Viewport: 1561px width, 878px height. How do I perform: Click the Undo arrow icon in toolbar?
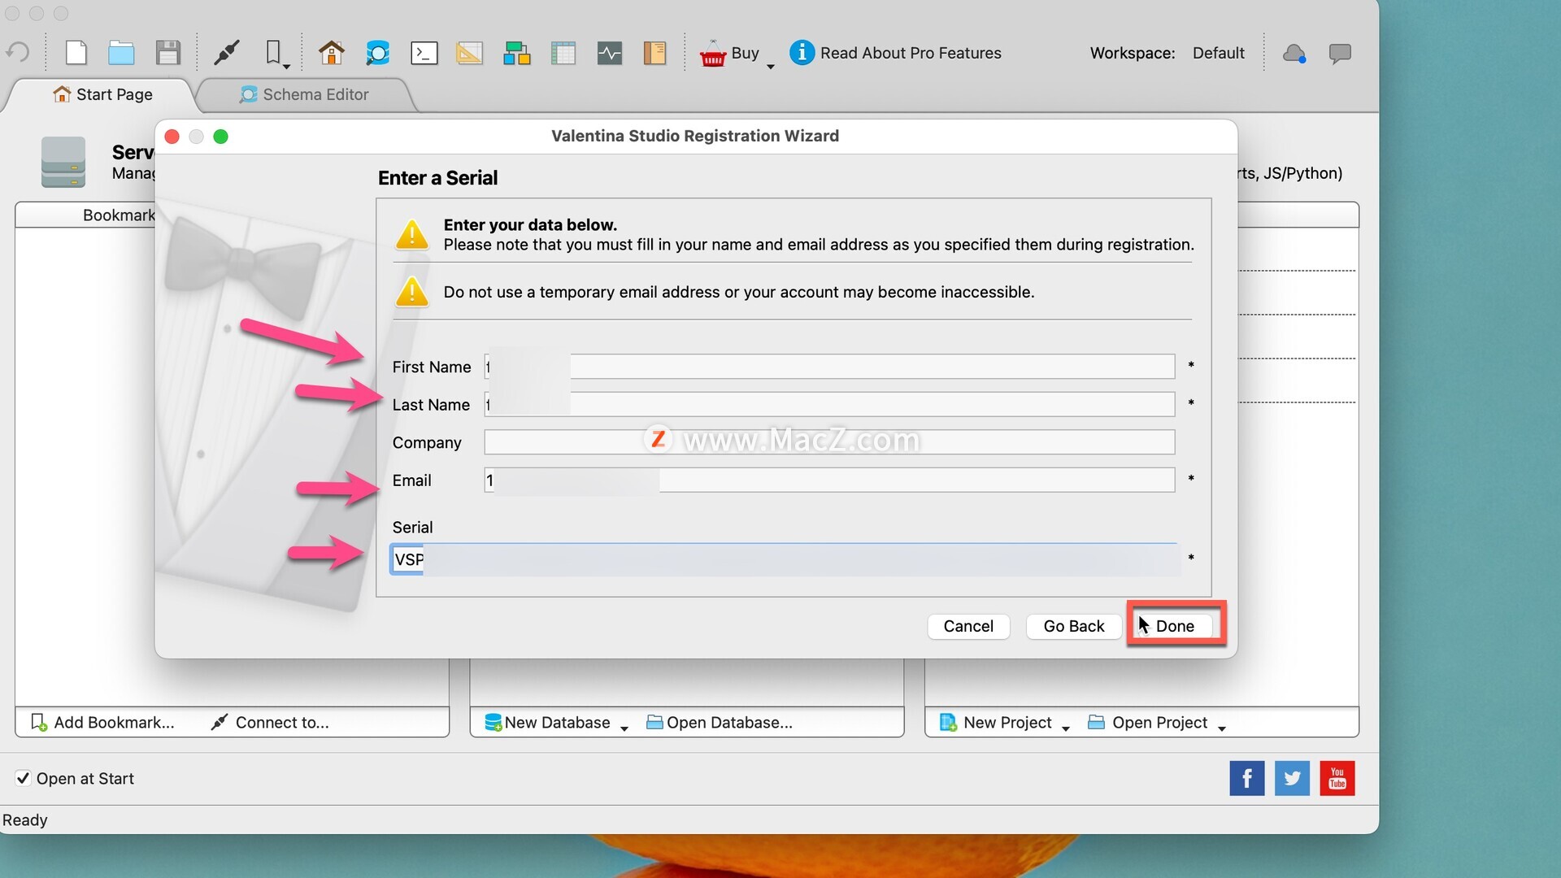click(18, 53)
